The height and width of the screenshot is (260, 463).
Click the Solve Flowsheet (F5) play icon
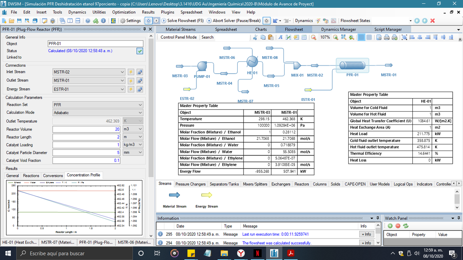[x=164, y=20]
